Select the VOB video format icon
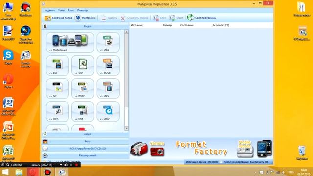Image resolution: width=313 pixels, height=176 pixels. pos(83,111)
